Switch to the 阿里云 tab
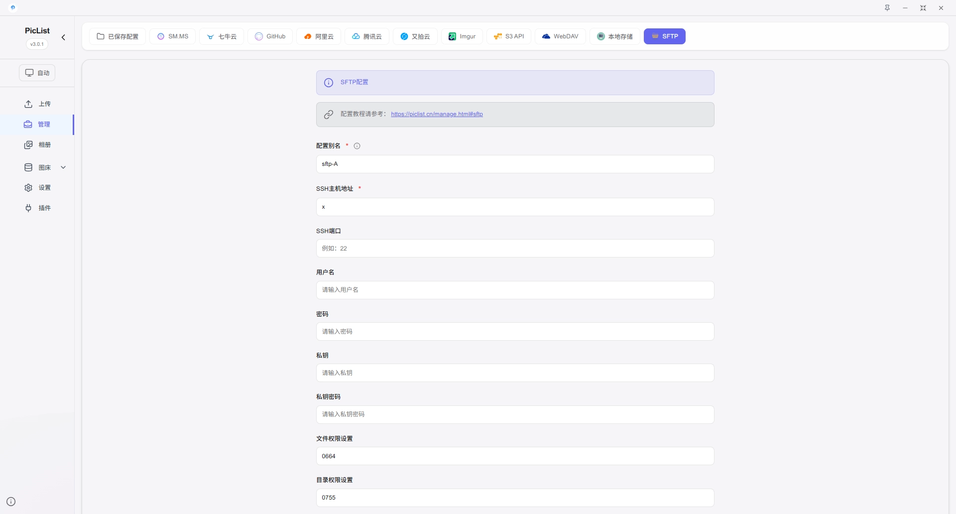This screenshot has height=514, width=956. 319,36
